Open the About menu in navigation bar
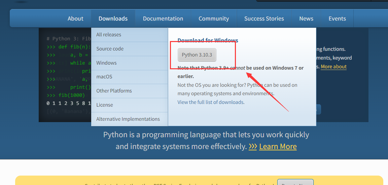Screen dimensions: 388x185 [75, 18]
